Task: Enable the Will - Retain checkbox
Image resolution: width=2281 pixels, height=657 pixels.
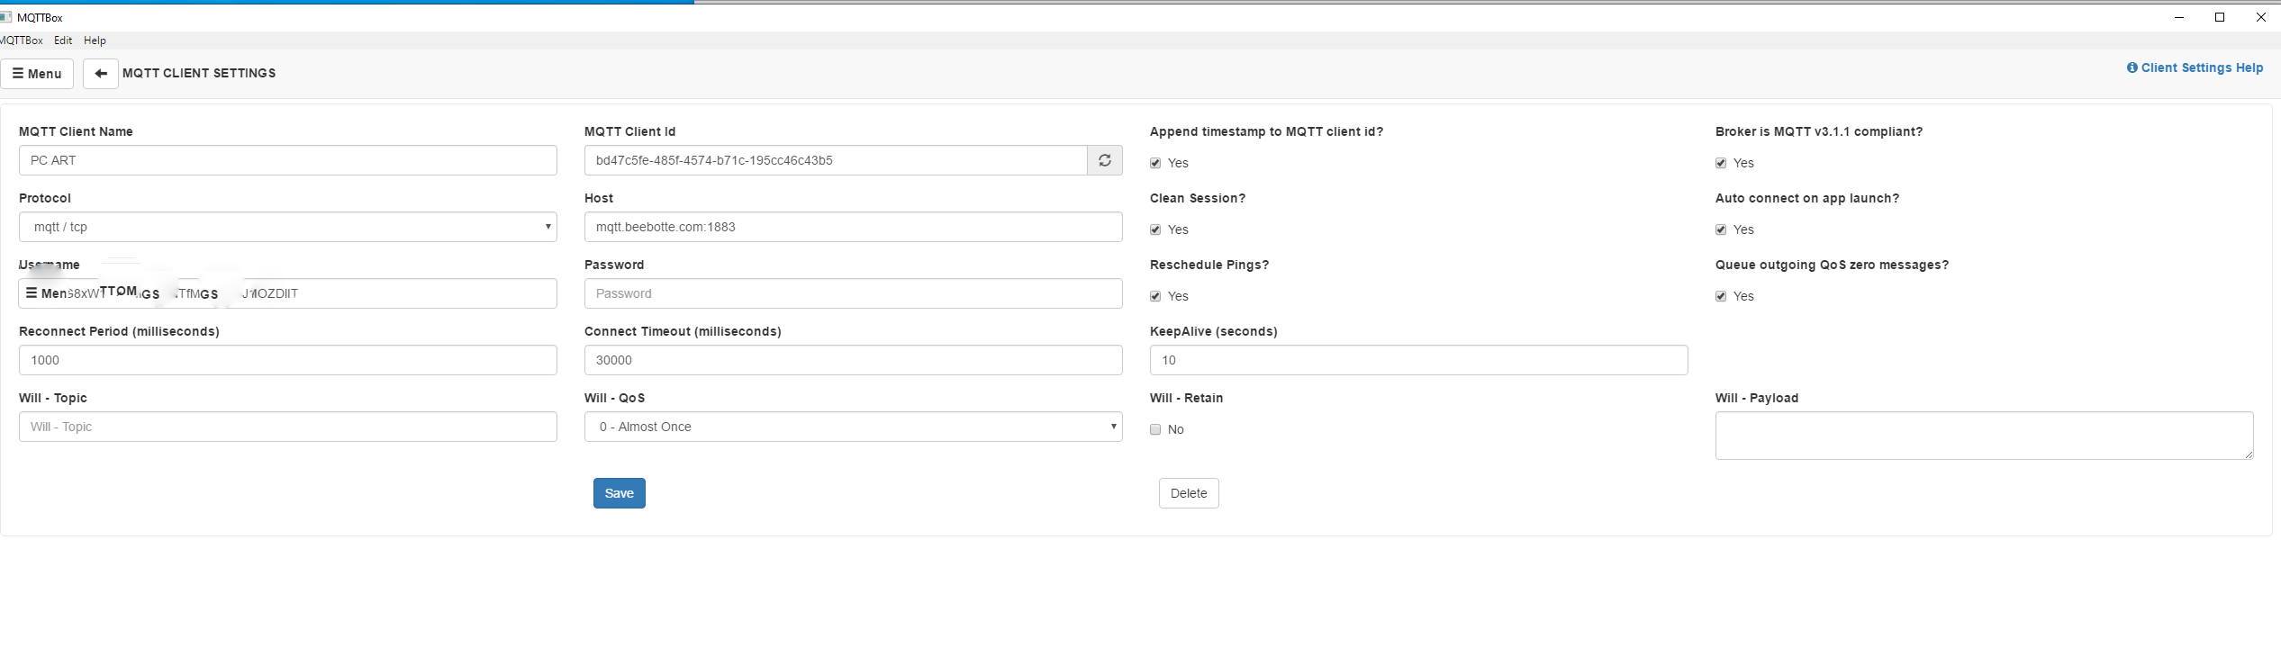Action: (1155, 429)
